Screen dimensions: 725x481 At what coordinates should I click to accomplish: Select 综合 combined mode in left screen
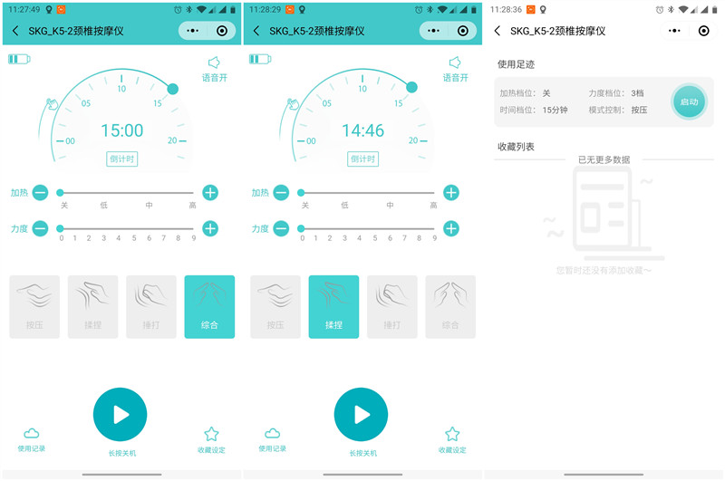point(209,307)
